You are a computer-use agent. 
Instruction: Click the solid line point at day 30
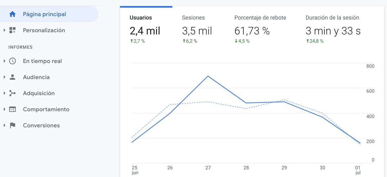pos(322,117)
